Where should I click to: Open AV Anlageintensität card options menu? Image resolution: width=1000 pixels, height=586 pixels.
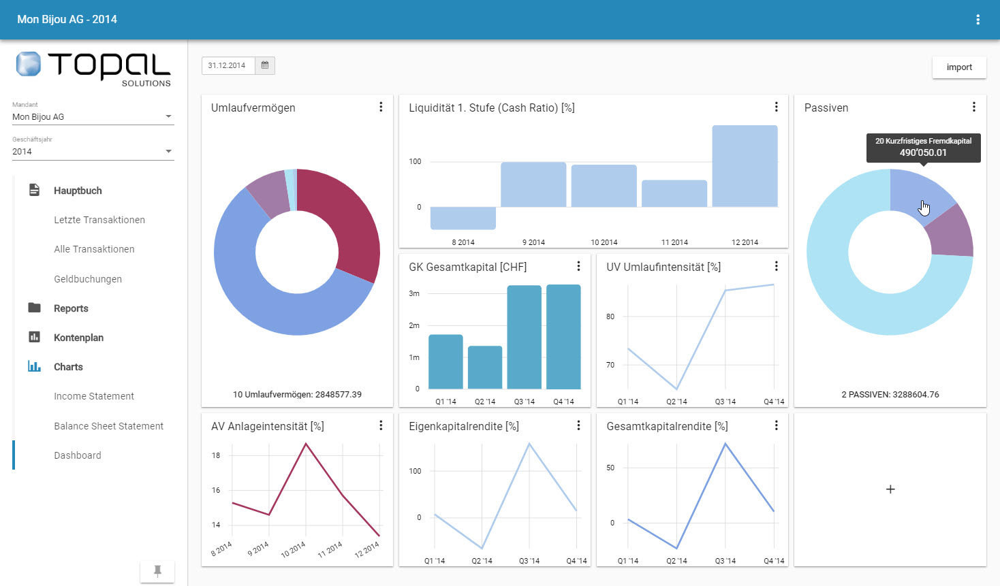point(381,425)
